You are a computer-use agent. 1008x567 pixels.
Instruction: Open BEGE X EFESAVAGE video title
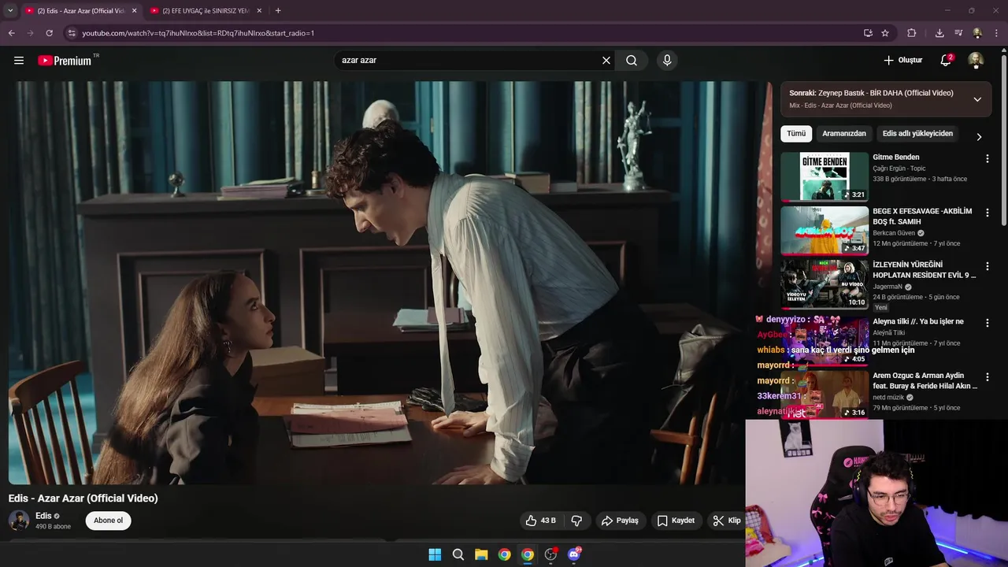[x=922, y=217]
